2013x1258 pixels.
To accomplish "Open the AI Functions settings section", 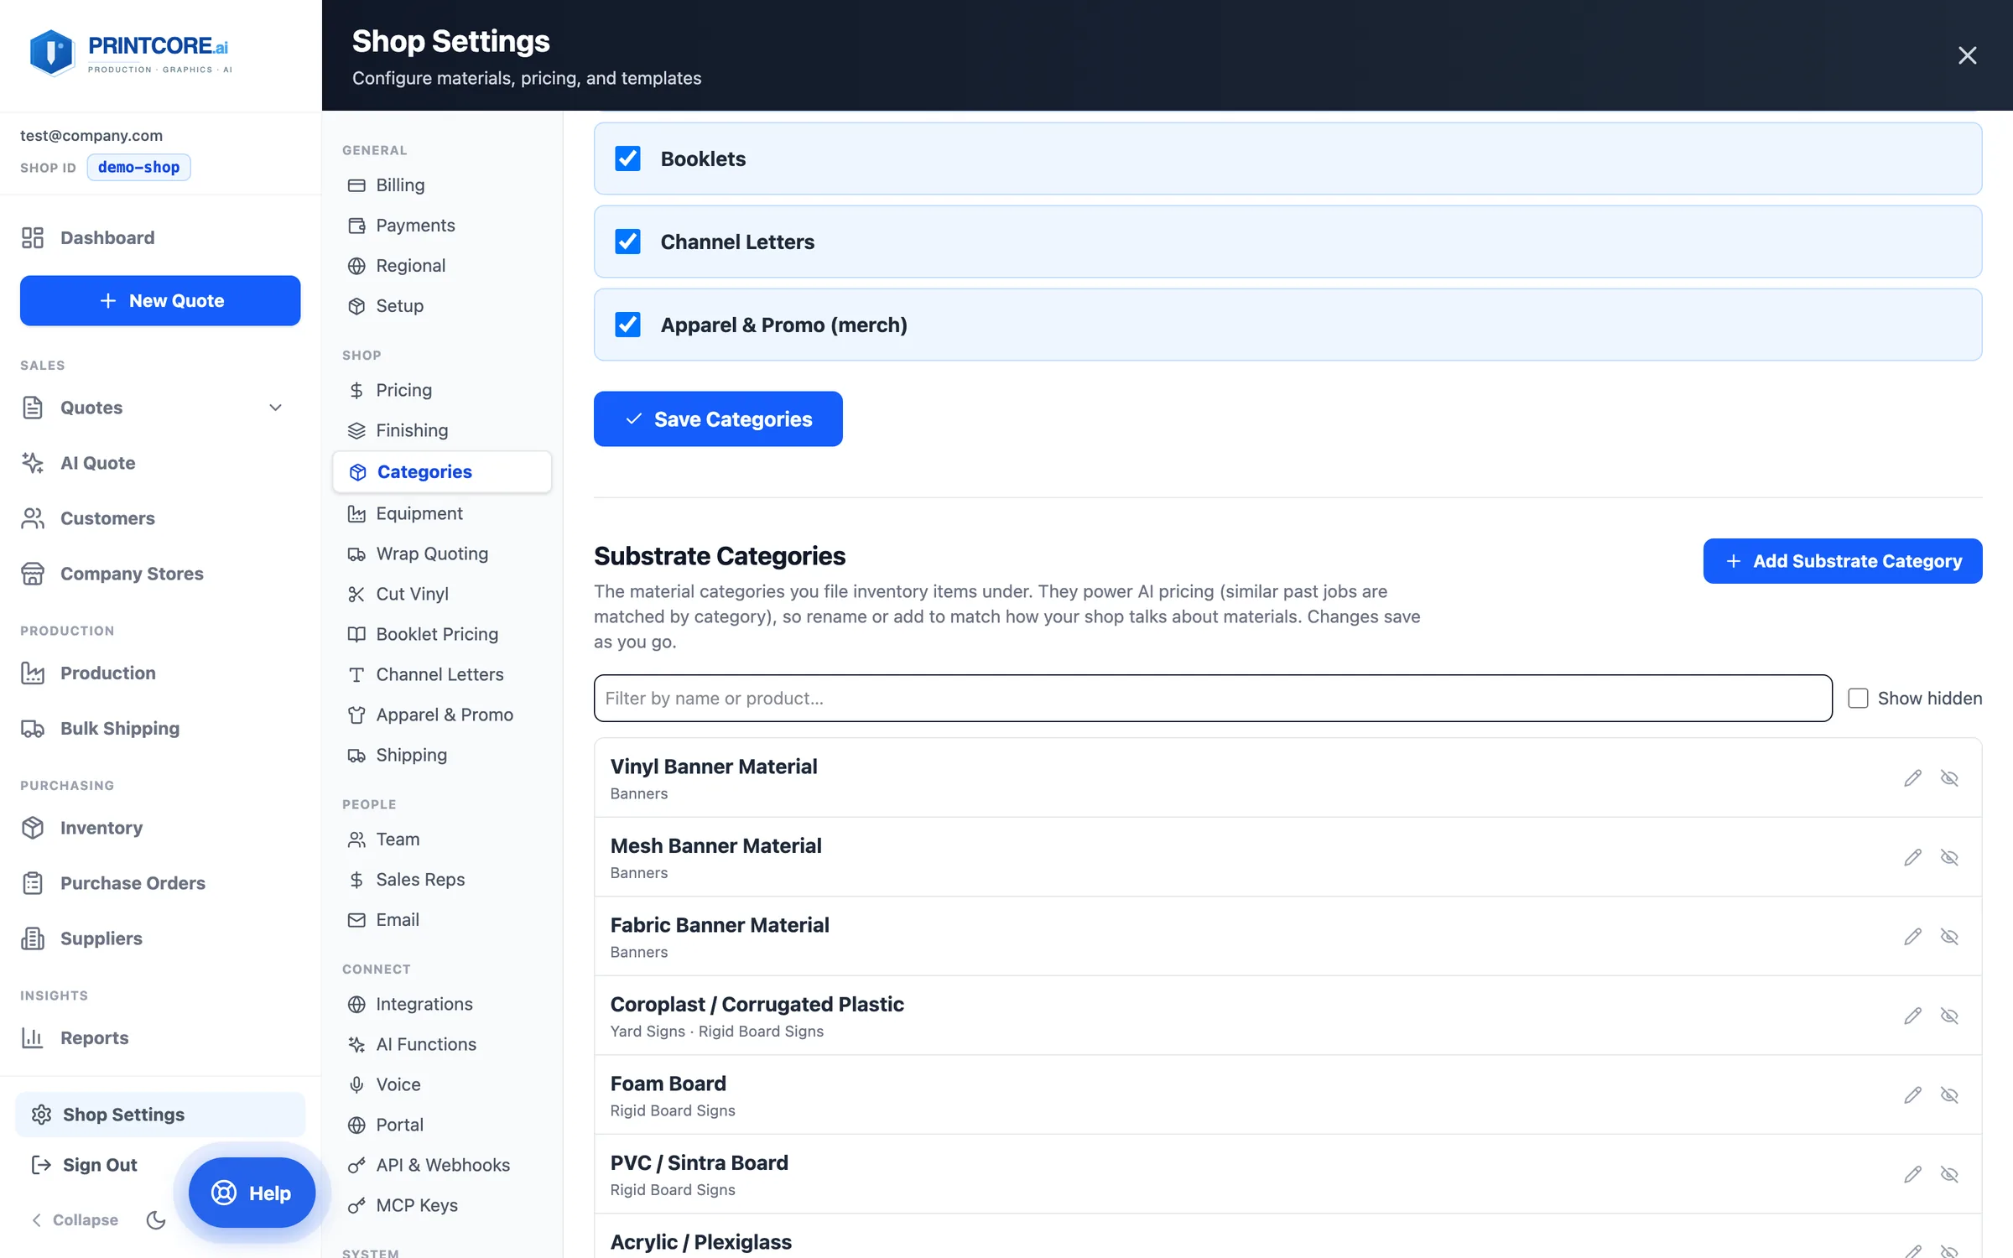I will (442, 1044).
